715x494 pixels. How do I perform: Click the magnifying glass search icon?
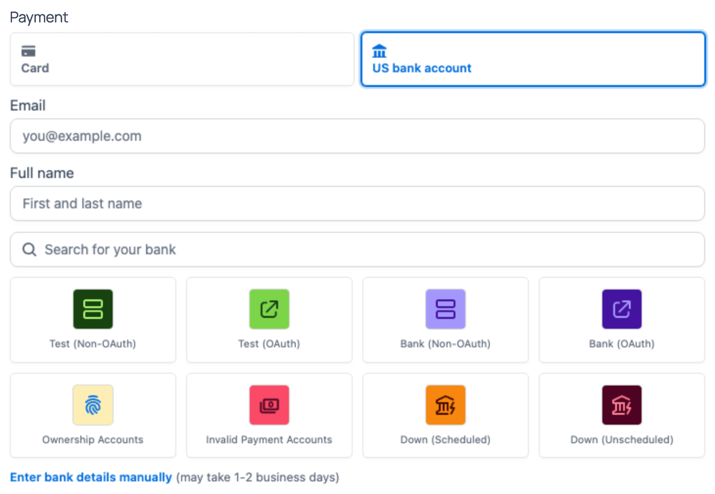[30, 250]
